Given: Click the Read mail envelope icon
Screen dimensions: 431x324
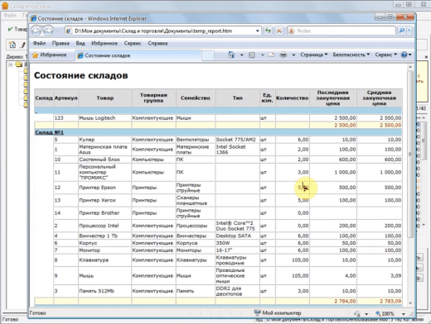Looking at the screenshot, I should [x=271, y=55].
